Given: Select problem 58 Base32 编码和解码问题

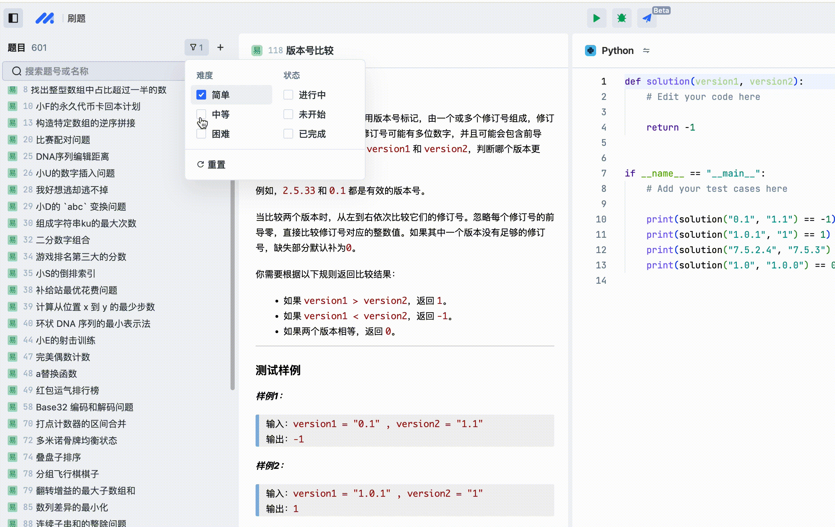Looking at the screenshot, I should pos(84,407).
